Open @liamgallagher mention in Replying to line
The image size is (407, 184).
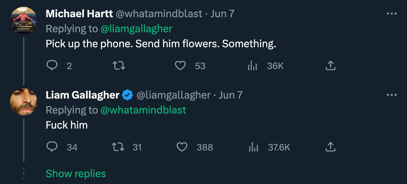[136, 29]
